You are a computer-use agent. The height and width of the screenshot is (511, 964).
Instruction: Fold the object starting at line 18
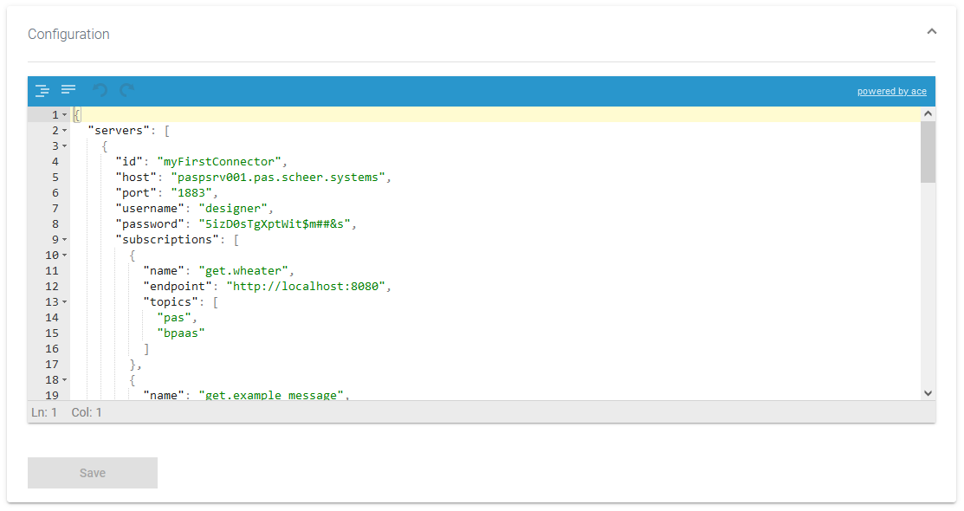64,380
